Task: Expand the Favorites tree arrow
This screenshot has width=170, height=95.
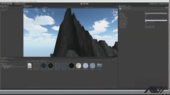Action: pyautogui.click(x=1, y=61)
